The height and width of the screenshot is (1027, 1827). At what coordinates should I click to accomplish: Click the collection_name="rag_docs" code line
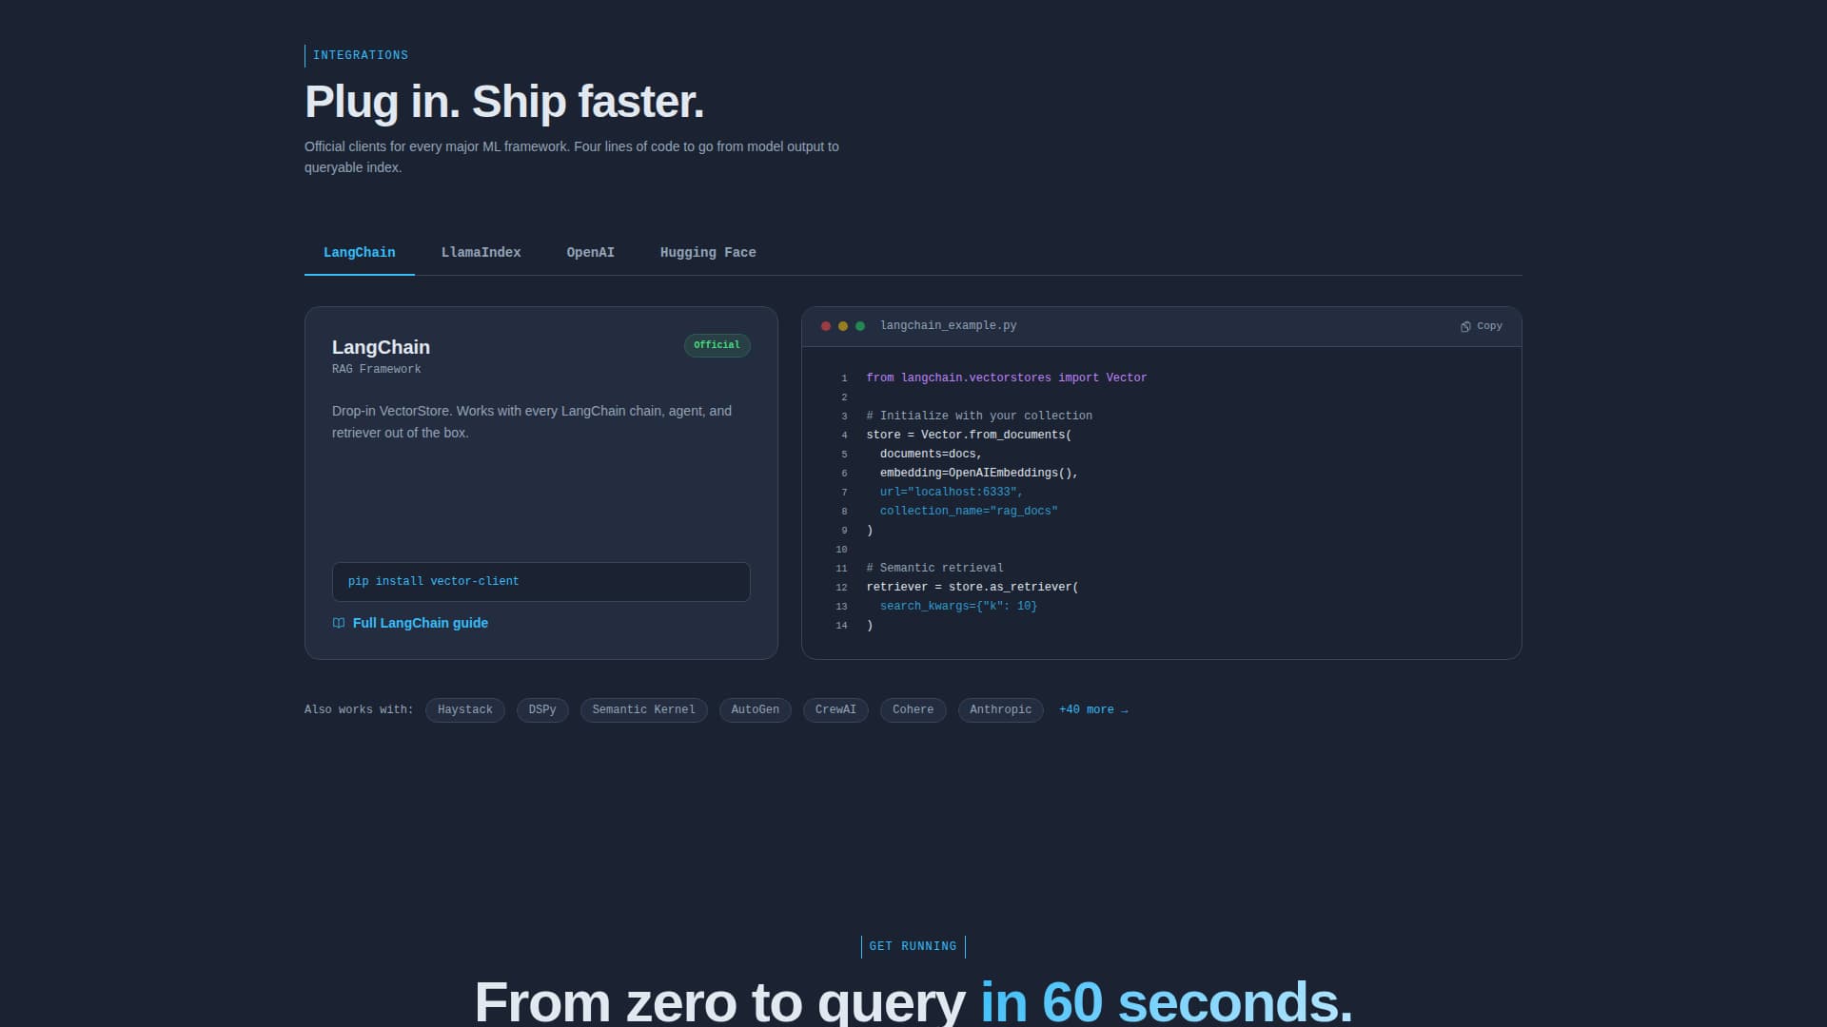tap(969, 512)
